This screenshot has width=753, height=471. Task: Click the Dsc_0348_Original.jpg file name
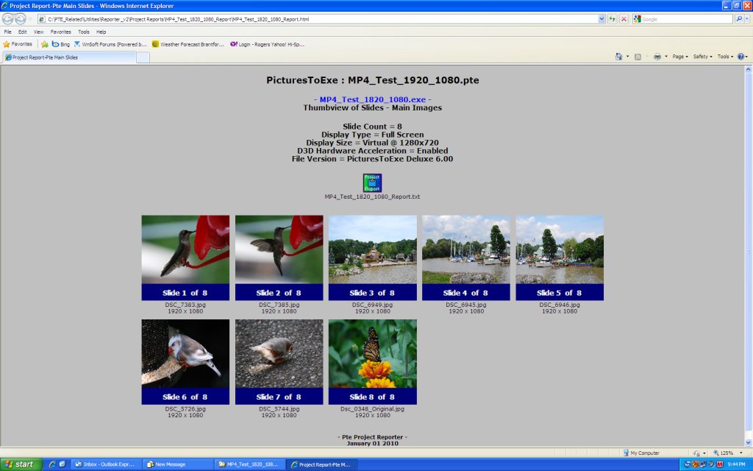tap(372, 409)
